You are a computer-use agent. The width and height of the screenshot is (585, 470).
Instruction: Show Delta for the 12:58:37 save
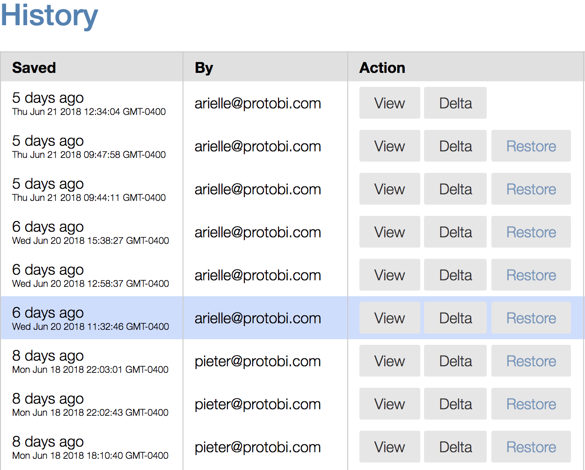(455, 275)
